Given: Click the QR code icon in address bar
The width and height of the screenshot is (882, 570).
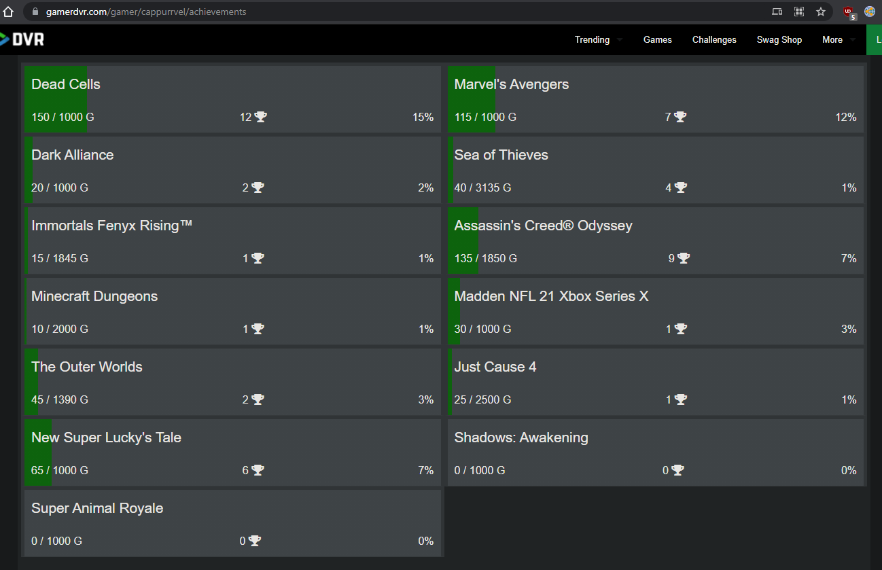Looking at the screenshot, I should click(799, 12).
